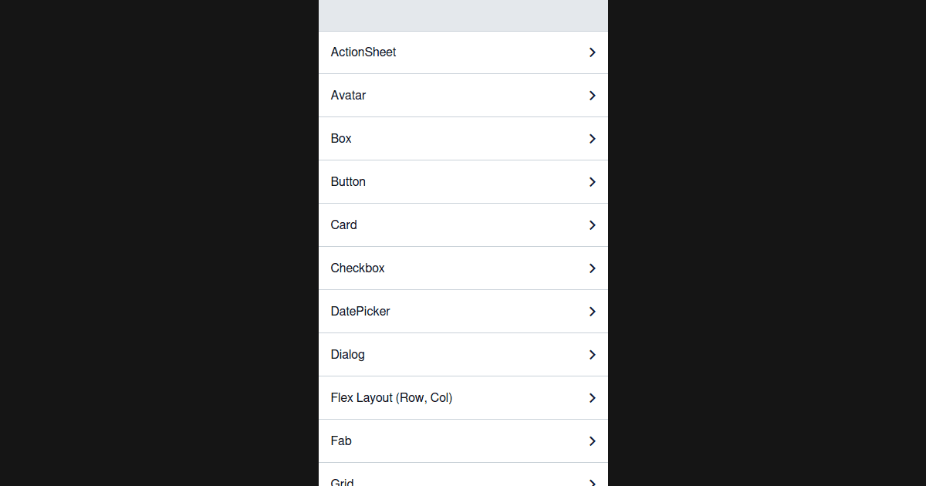This screenshot has height=486, width=926.
Task: Open the Avatar component page
Action: [x=349, y=96]
